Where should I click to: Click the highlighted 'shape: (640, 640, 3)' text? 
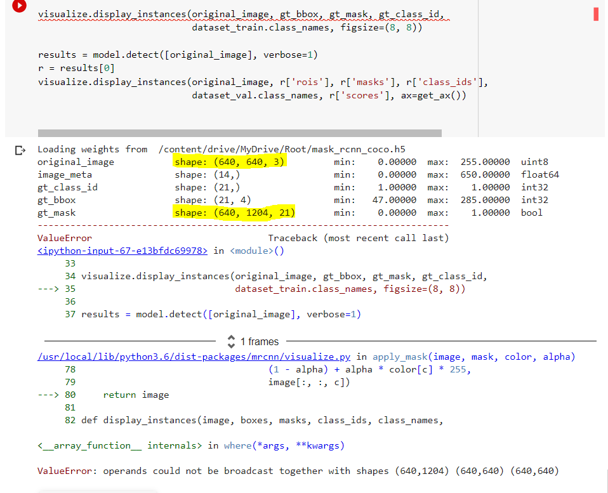click(230, 162)
